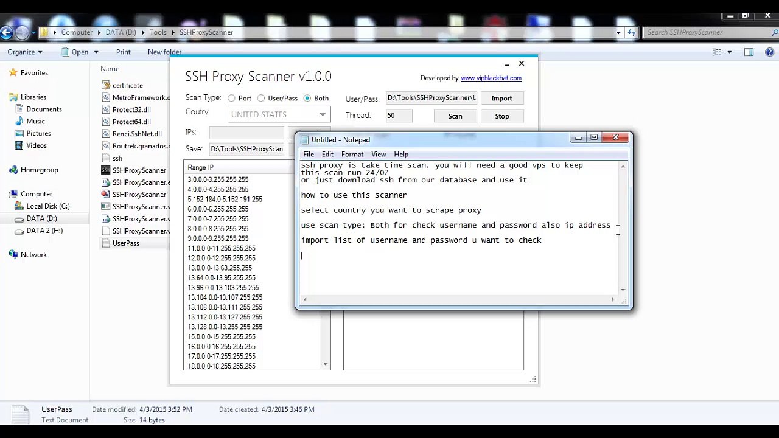Open the Network icon in navigation pane

pyautogui.click(x=13, y=255)
